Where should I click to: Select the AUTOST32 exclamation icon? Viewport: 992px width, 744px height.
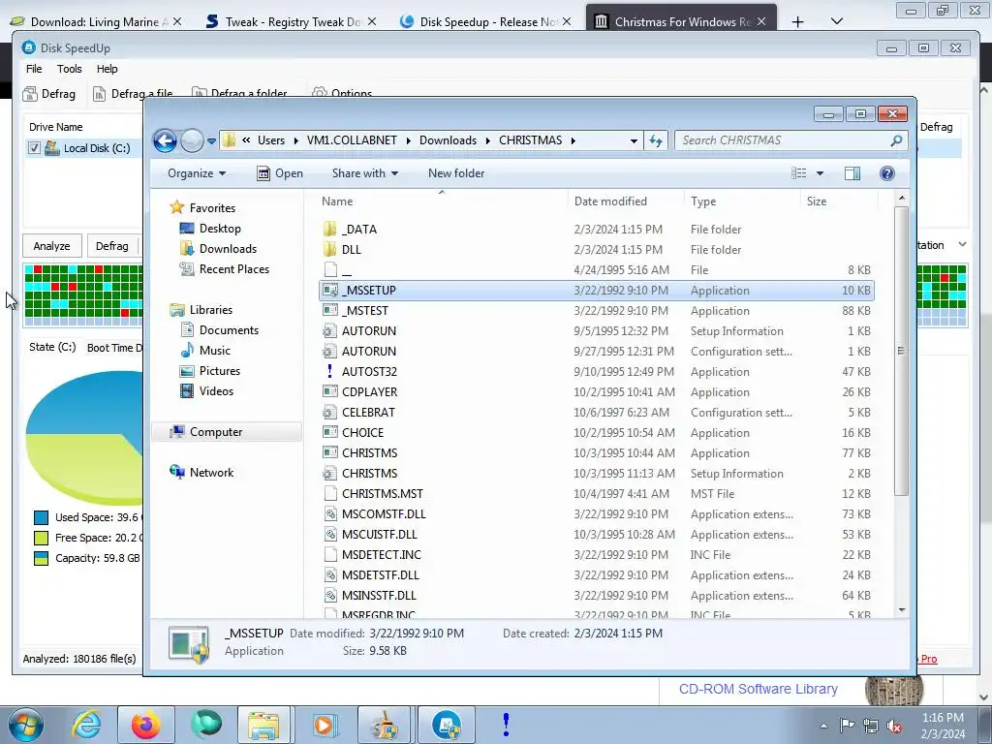(x=329, y=371)
